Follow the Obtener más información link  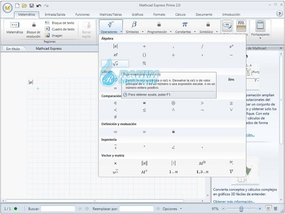(x=234, y=202)
